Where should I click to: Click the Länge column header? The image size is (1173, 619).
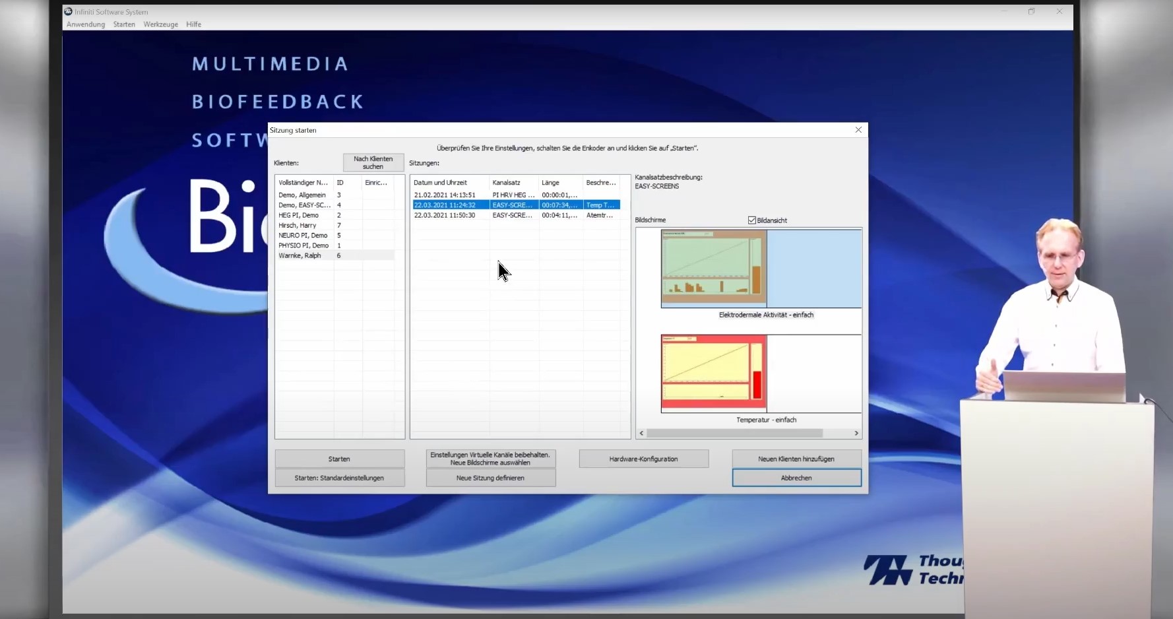coord(561,183)
